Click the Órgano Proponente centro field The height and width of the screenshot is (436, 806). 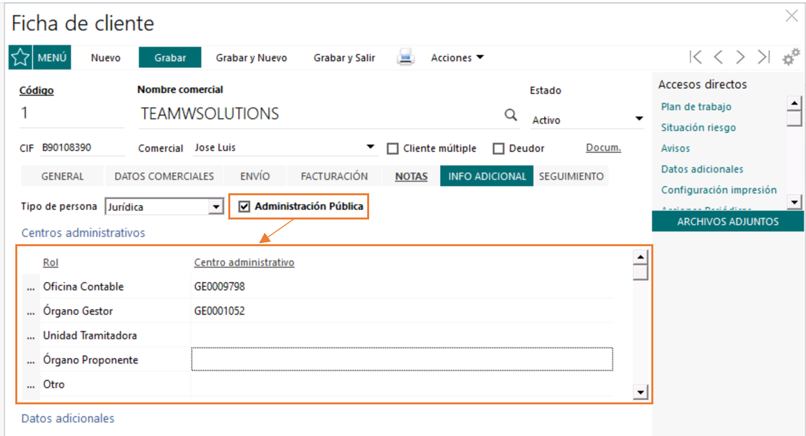[402, 359]
